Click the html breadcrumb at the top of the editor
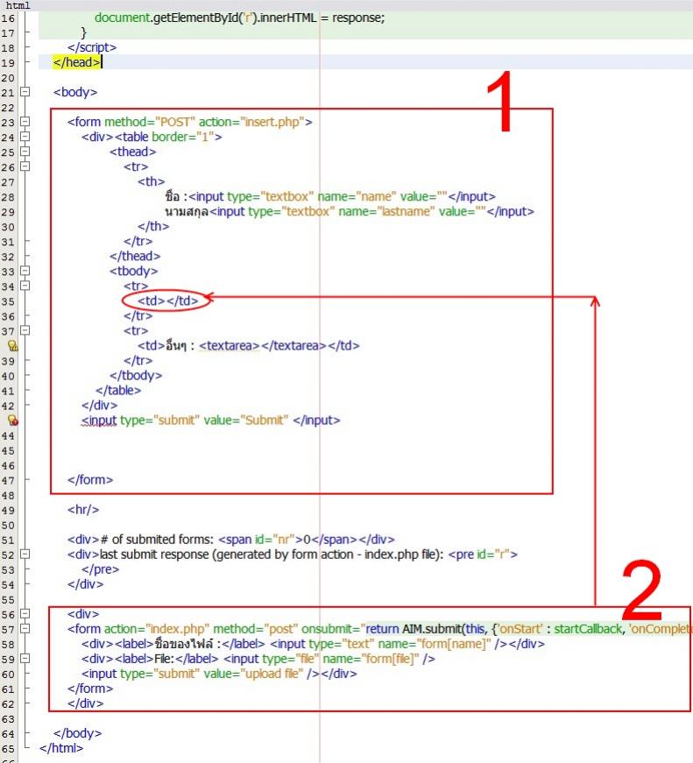This screenshot has height=763, width=693. coord(18,5)
